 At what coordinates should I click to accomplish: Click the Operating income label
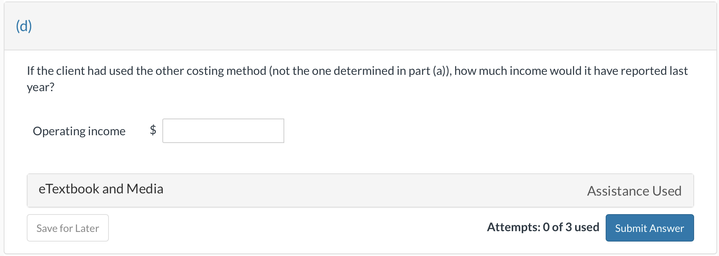point(79,131)
